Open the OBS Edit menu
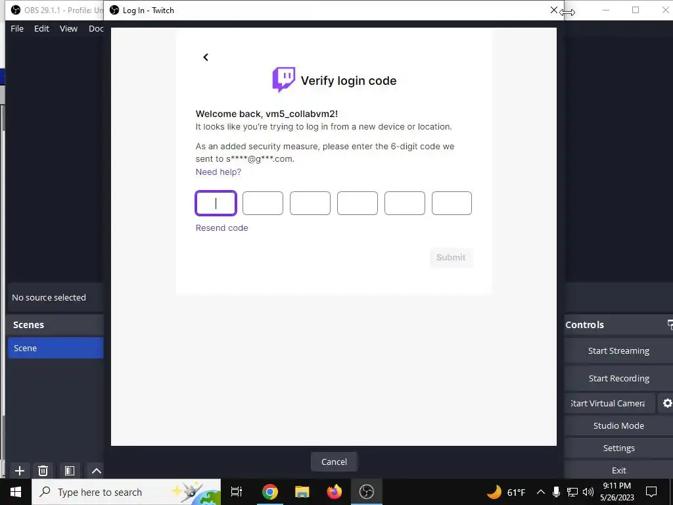This screenshot has width=673, height=505. point(41,28)
